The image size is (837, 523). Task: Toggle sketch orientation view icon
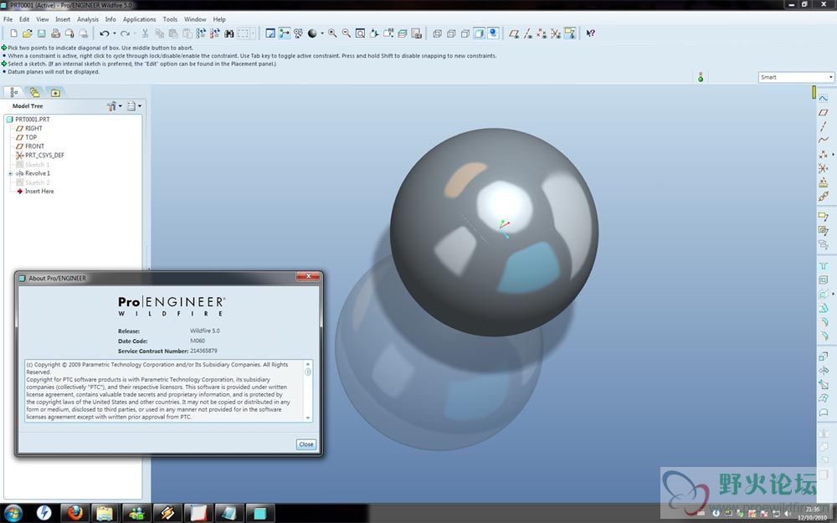[270, 33]
